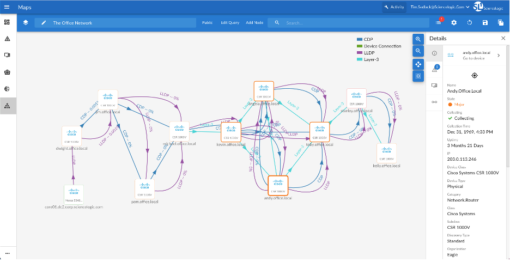
Task: Click the Cisco Systems CSR 1000V device class
Action: (473, 173)
